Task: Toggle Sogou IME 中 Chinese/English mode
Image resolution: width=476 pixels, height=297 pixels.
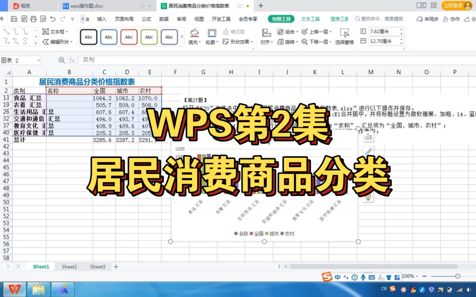Action: pyautogui.click(x=338, y=277)
